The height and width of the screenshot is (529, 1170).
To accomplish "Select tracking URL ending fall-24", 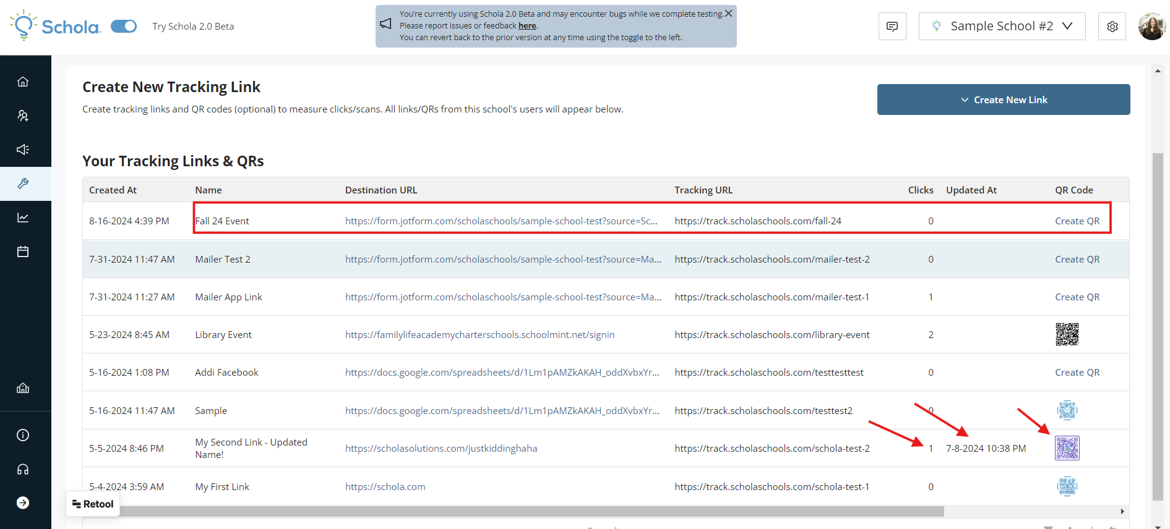I will pos(758,221).
